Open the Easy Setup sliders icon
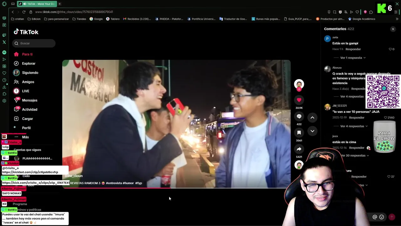Viewport: 401px width, 226px height. tap(396, 12)
